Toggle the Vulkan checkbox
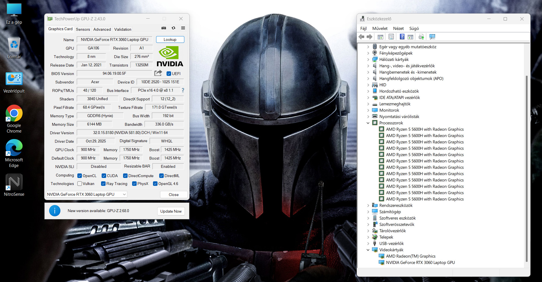Viewport: 542px width, 282px height. point(80,184)
